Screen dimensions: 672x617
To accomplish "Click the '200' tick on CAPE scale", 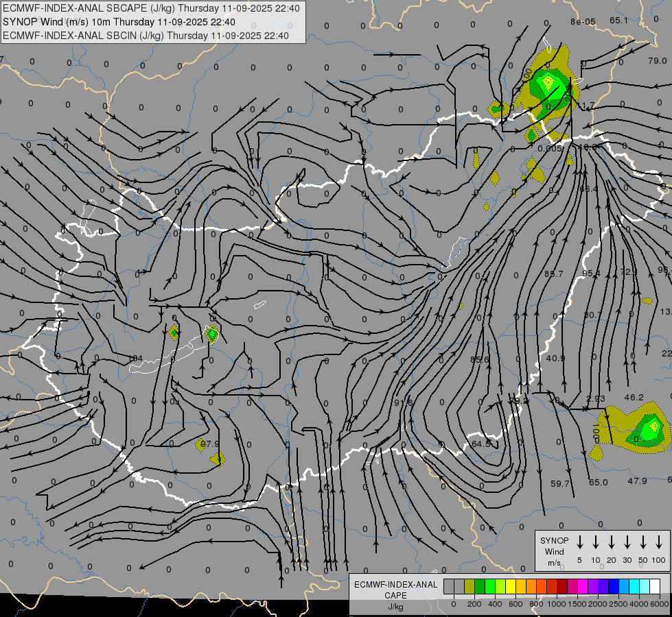I will pos(474,604).
